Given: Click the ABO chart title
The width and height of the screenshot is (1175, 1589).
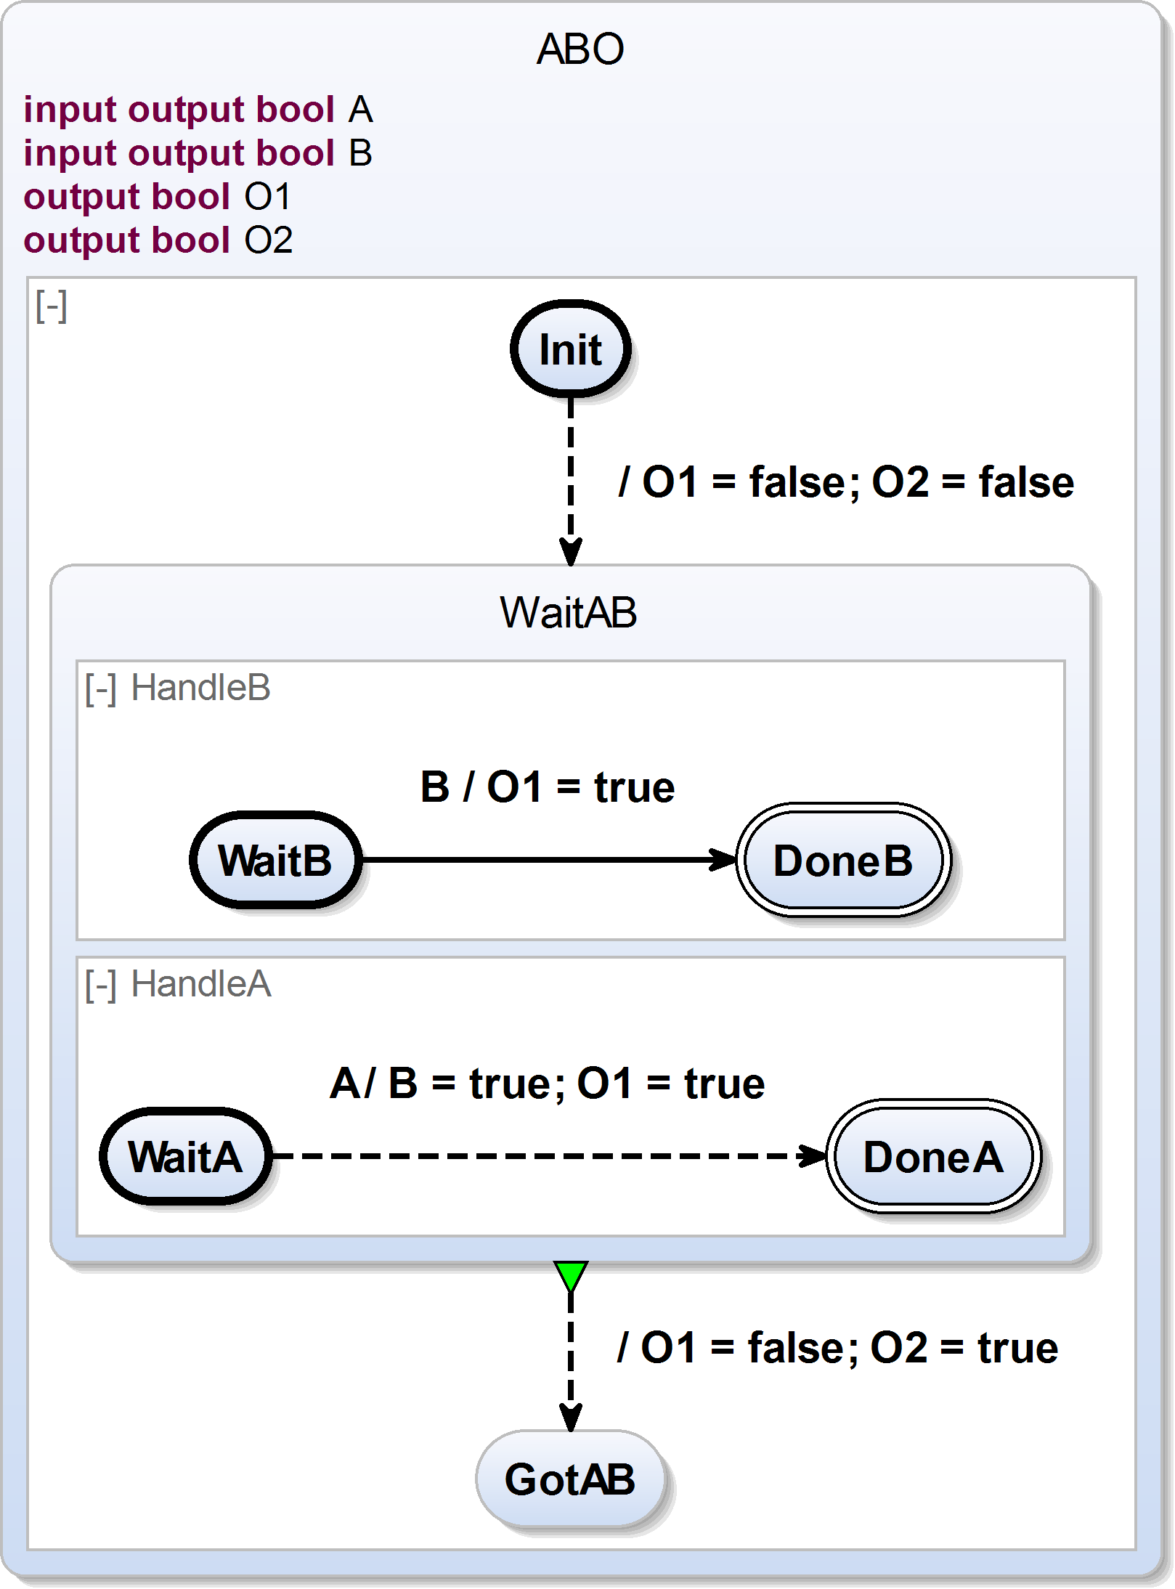Looking at the screenshot, I should point(580,49).
